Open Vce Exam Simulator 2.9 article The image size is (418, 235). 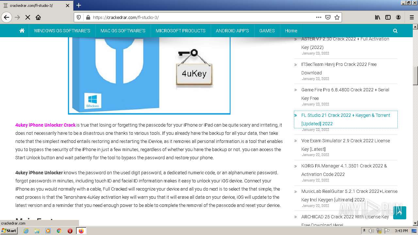click(346, 145)
